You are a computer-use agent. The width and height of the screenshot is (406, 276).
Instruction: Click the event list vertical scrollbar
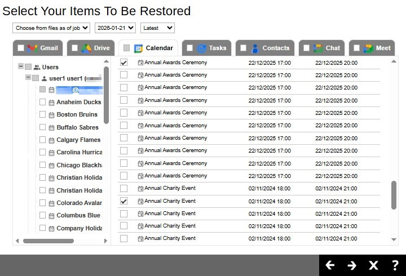click(394, 195)
